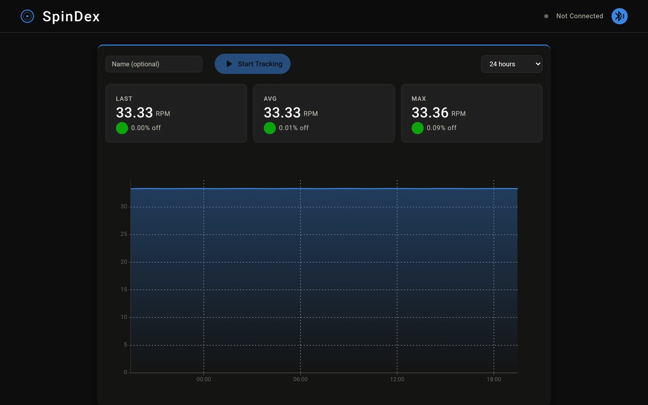The height and width of the screenshot is (405, 648).
Task: Click the 15 label on the chart's vertical axis
Action: 124,290
